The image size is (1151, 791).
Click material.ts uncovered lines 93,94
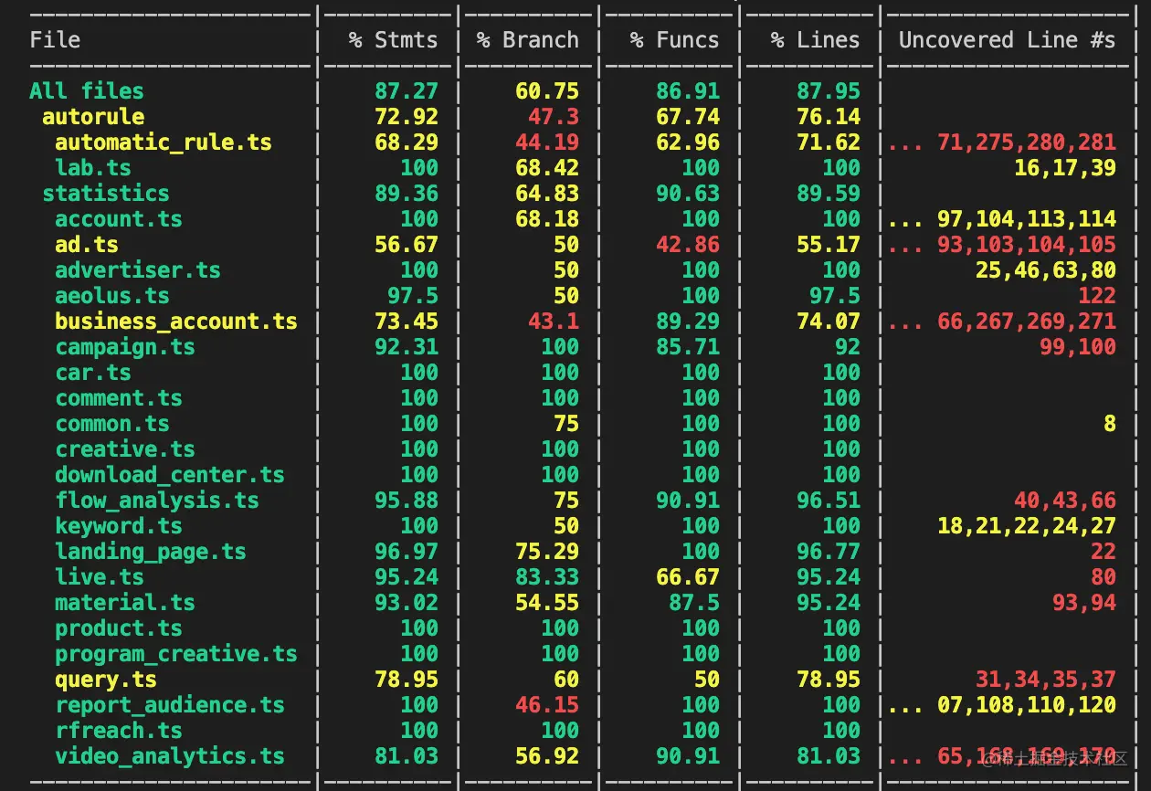[1084, 603]
